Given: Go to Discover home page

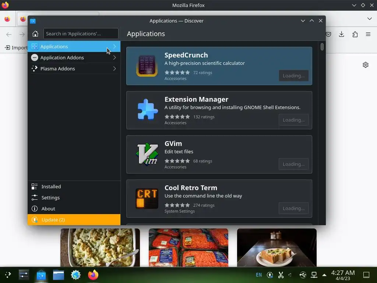Looking at the screenshot, I should pos(35,34).
